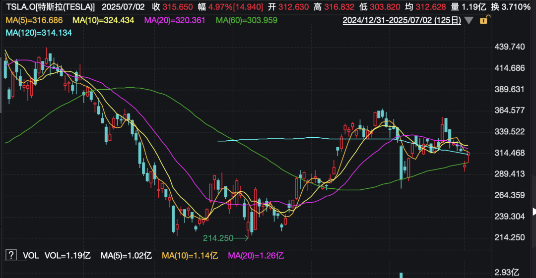Select the TSLA.O[特斯拉(TESLA)] ticker title
Viewport: 536px width, 278px height.
(51, 7)
